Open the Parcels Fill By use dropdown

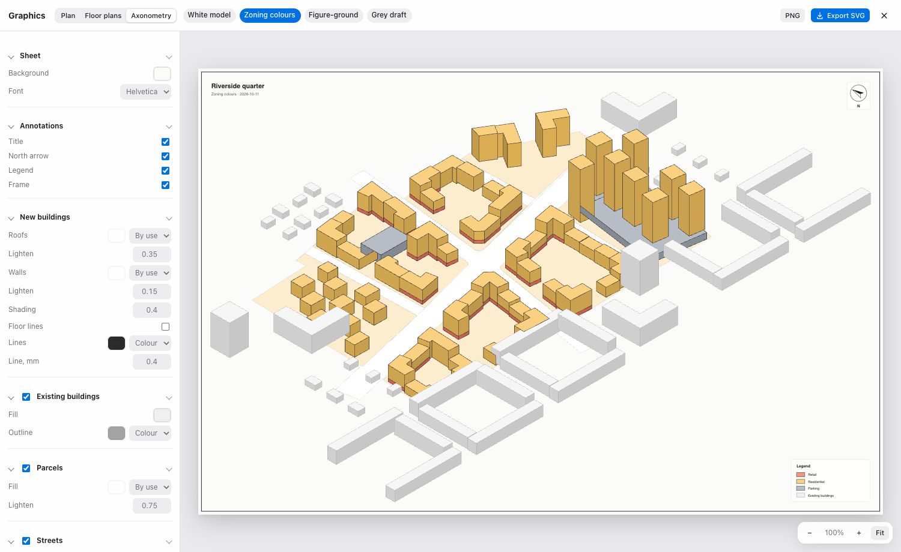point(150,487)
